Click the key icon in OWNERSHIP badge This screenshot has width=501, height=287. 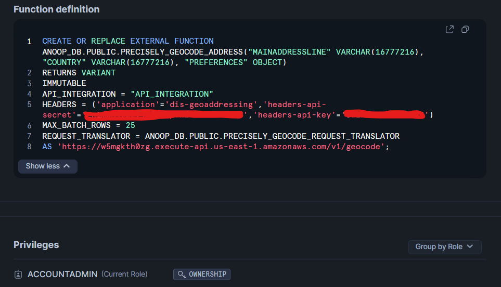pyautogui.click(x=182, y=274)
